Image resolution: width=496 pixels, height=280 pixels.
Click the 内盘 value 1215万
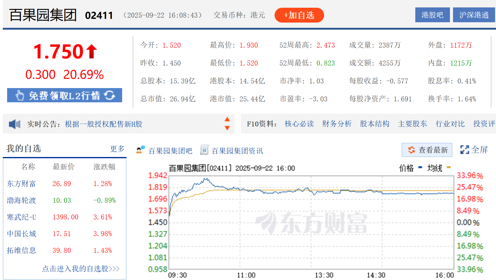[x=461, y=63]
